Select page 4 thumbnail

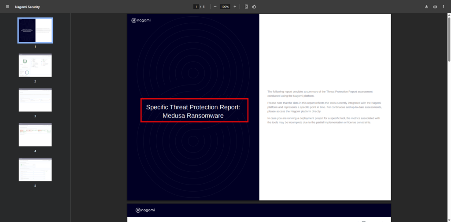35,135
